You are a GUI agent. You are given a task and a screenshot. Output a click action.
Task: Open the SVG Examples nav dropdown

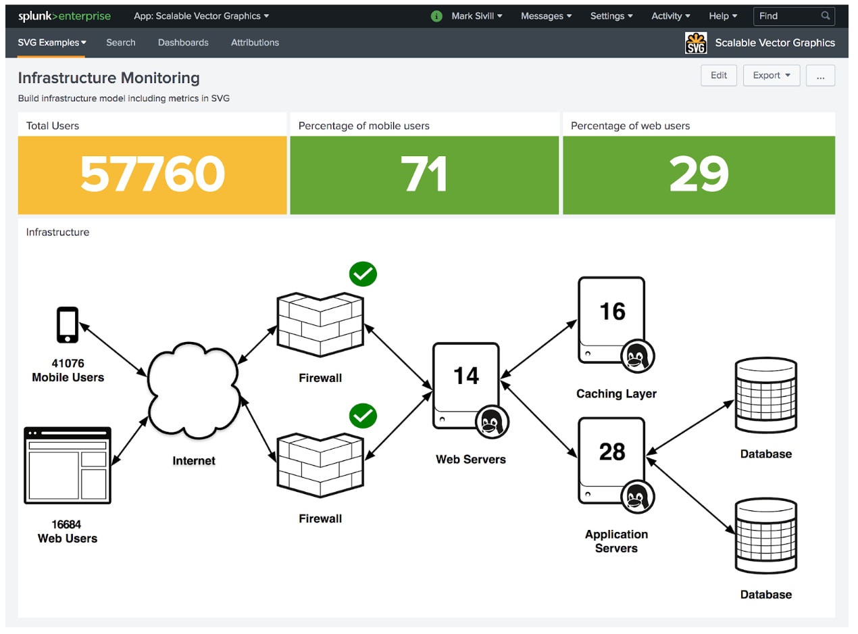(52, 43)
